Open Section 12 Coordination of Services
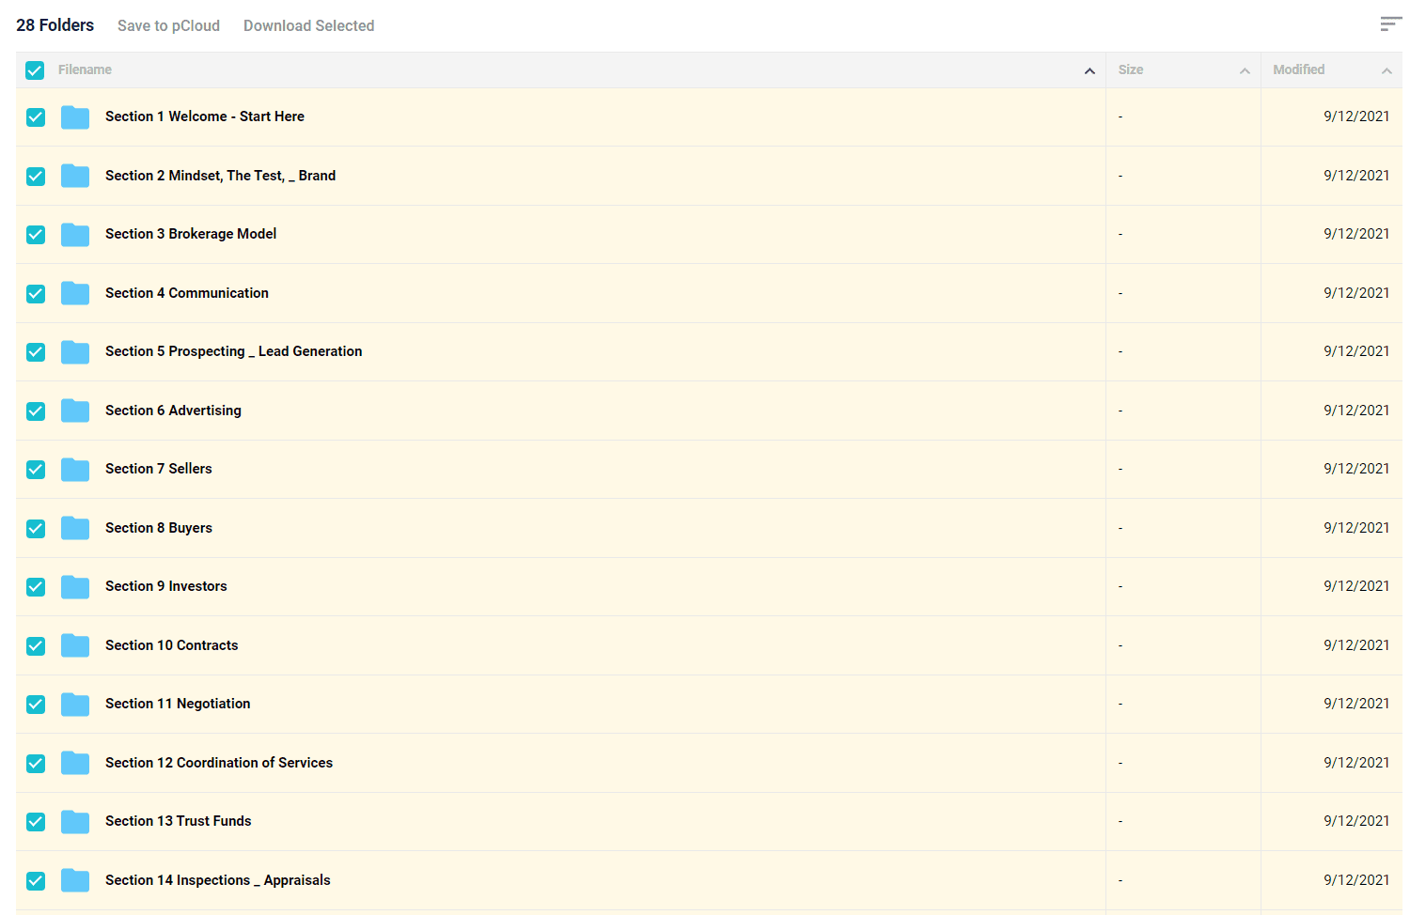Image resolution: width=1410 pixels, height=915 pixels. (x=219, y=763)
